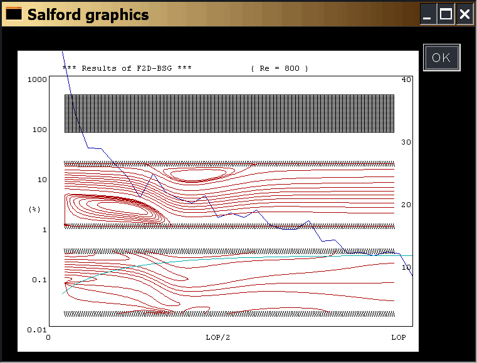Minimize the Salford graphics window
This screenshot has height=363, width=477.
point(428,14)
